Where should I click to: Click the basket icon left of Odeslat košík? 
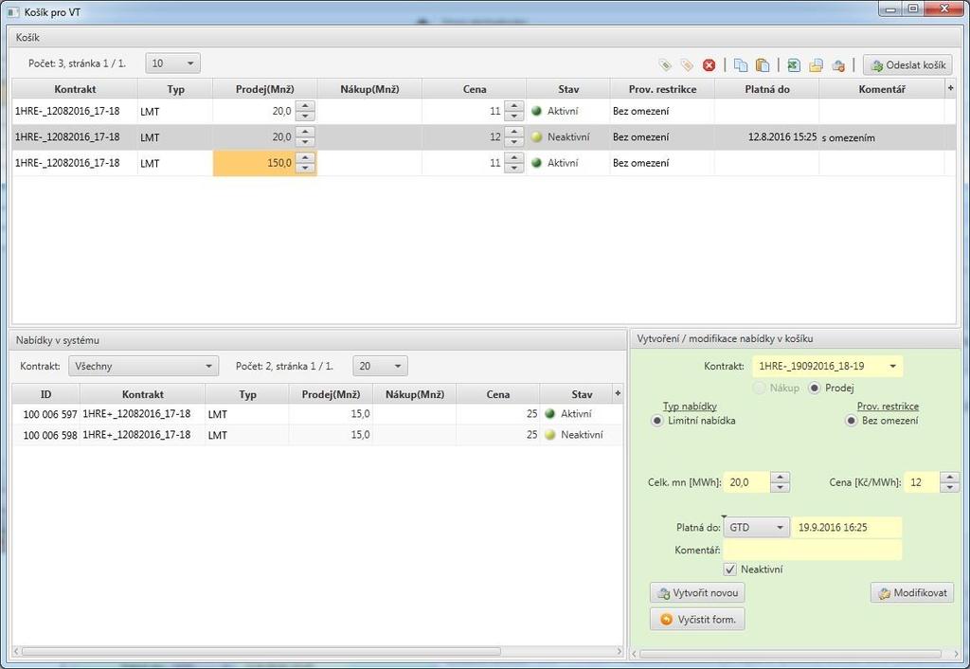(838, 65)
